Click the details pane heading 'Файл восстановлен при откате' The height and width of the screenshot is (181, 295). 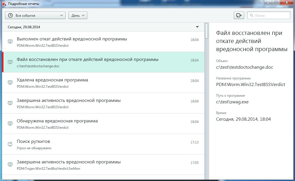pos(252,41)
